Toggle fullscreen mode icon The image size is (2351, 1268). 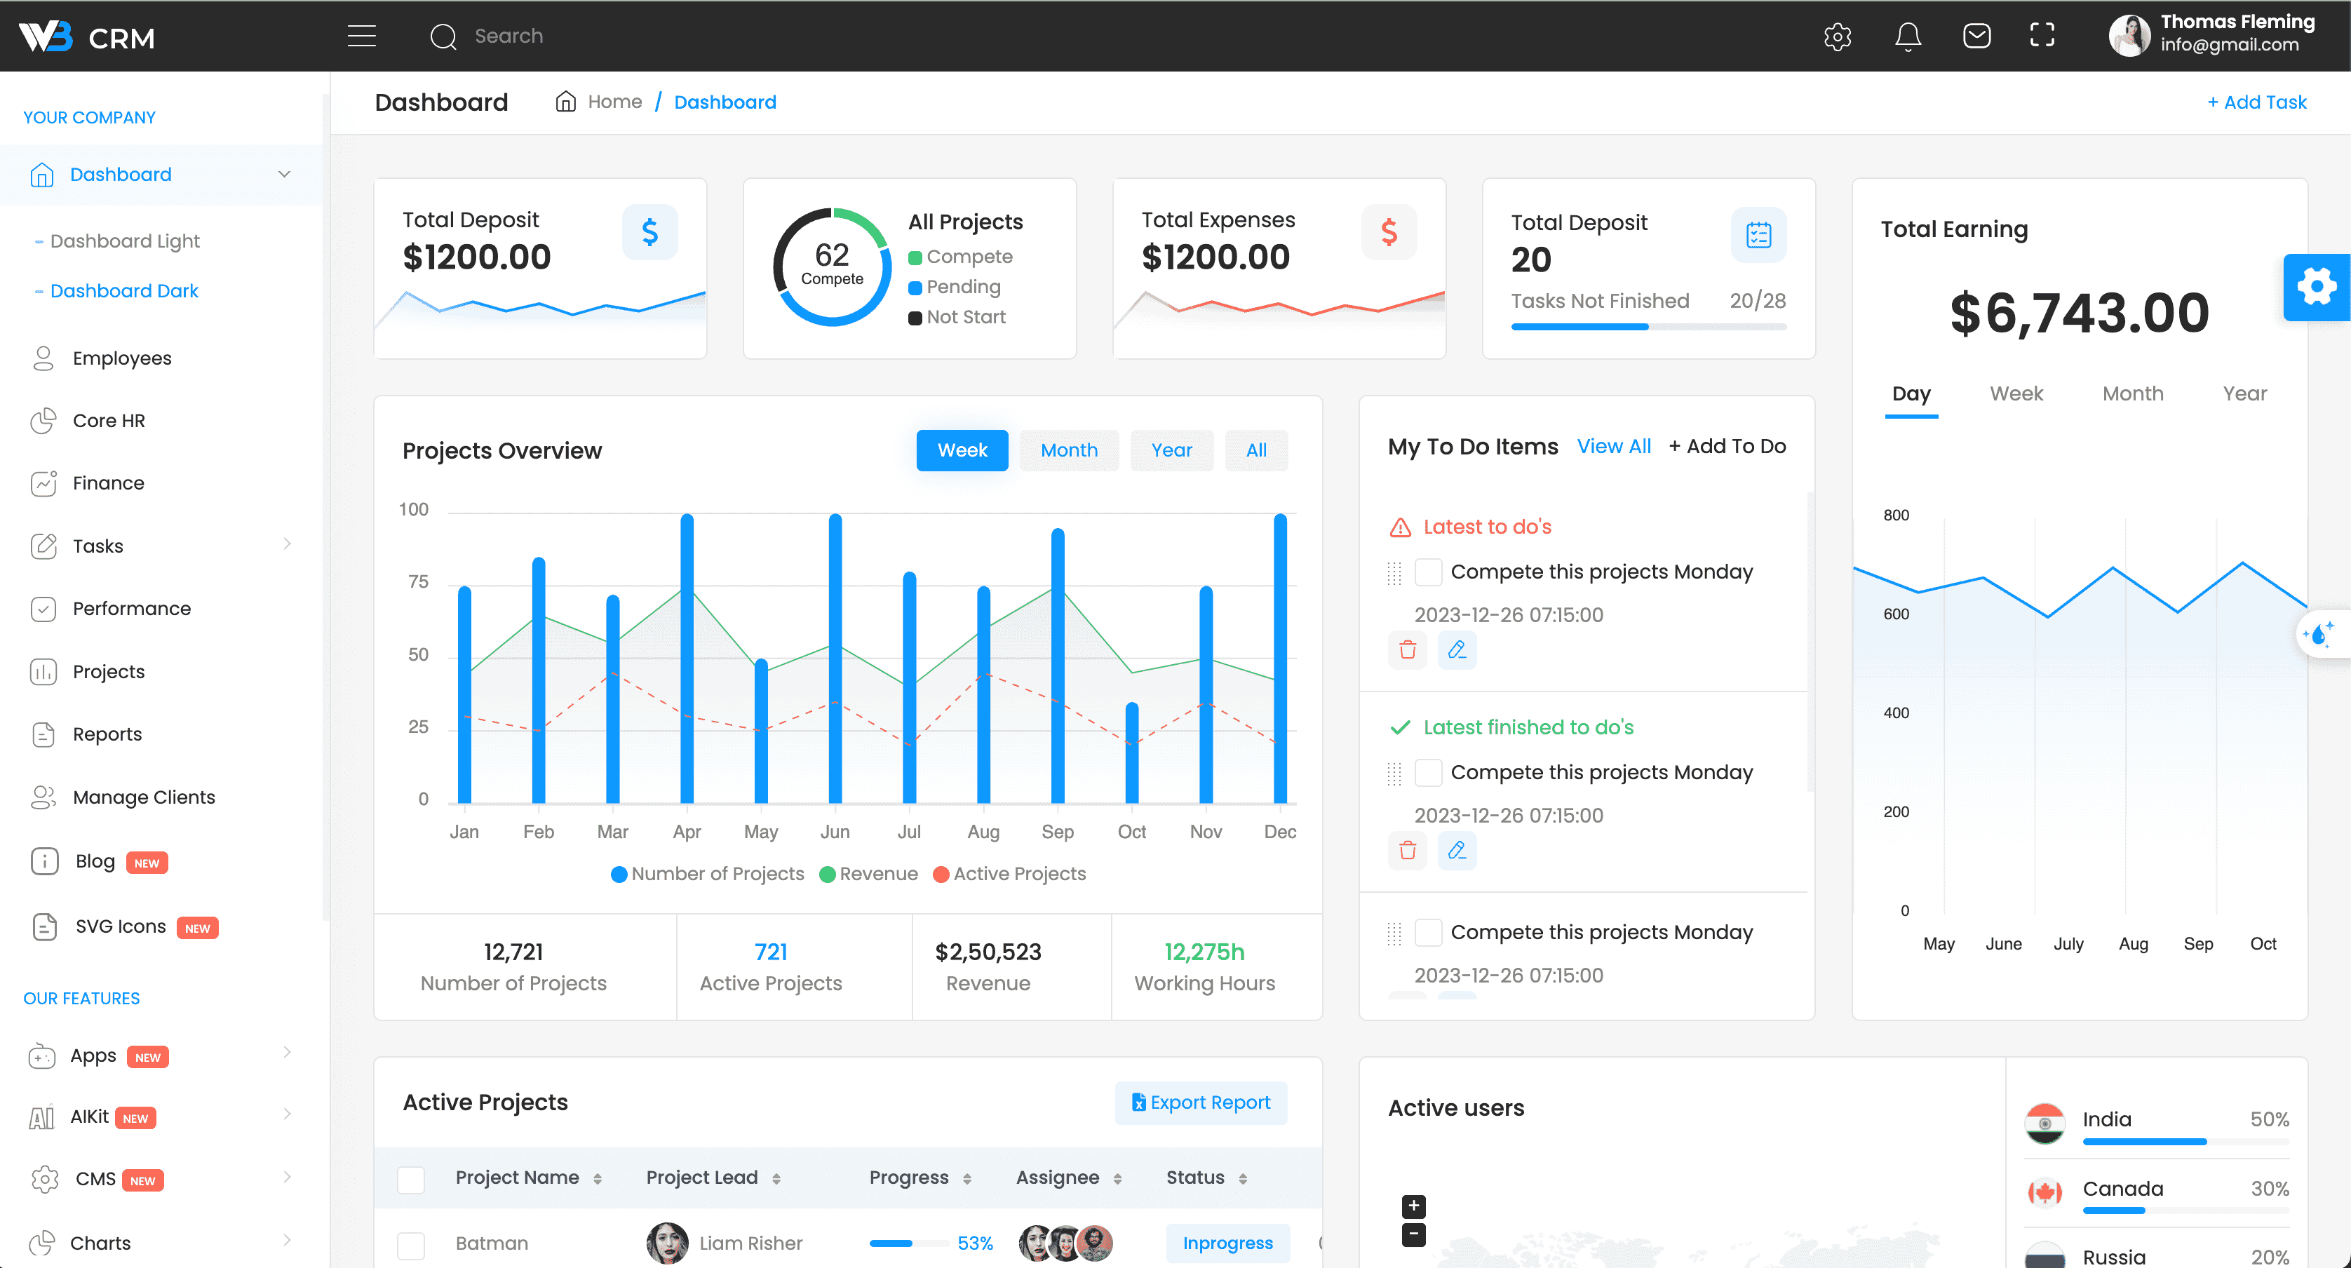click(x=2042, y=36)
